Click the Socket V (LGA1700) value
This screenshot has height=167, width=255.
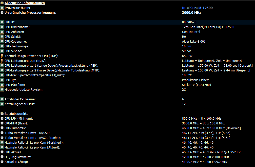point(197,85)
